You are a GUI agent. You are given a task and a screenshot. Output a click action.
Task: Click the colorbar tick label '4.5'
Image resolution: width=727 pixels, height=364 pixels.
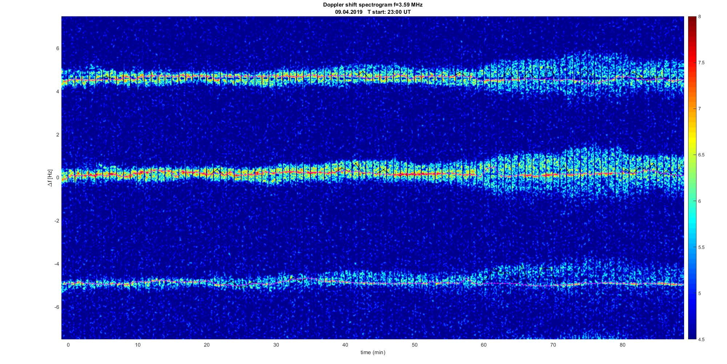pos(702,340)
